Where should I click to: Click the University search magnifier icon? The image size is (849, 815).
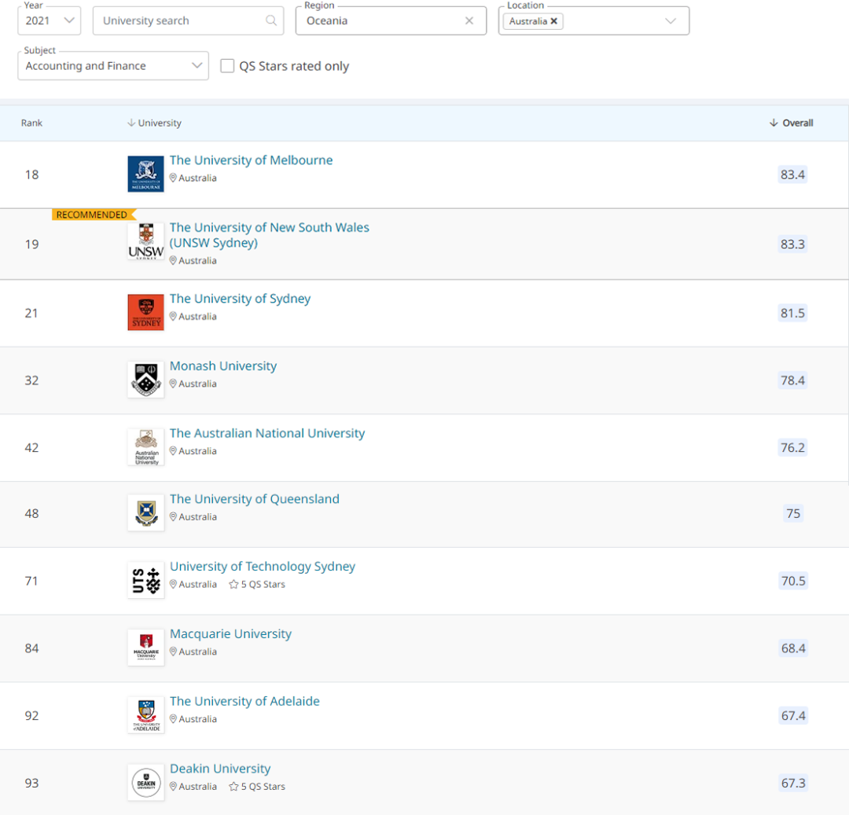click(271, 20)
